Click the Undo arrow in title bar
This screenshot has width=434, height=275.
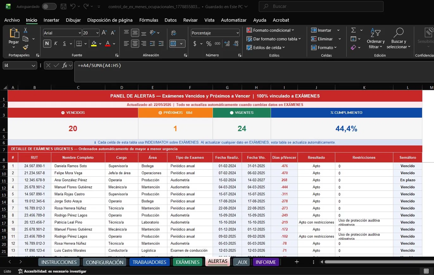click(73, 6)
